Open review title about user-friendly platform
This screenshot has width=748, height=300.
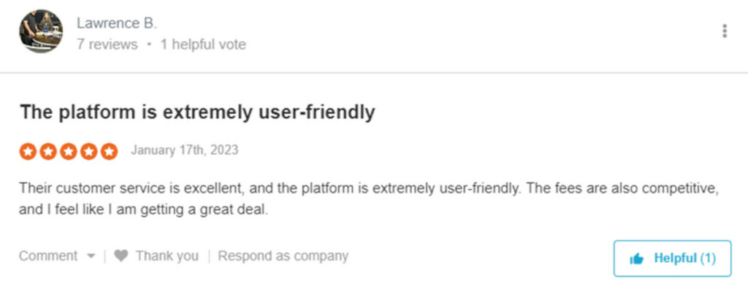point(197,112)
